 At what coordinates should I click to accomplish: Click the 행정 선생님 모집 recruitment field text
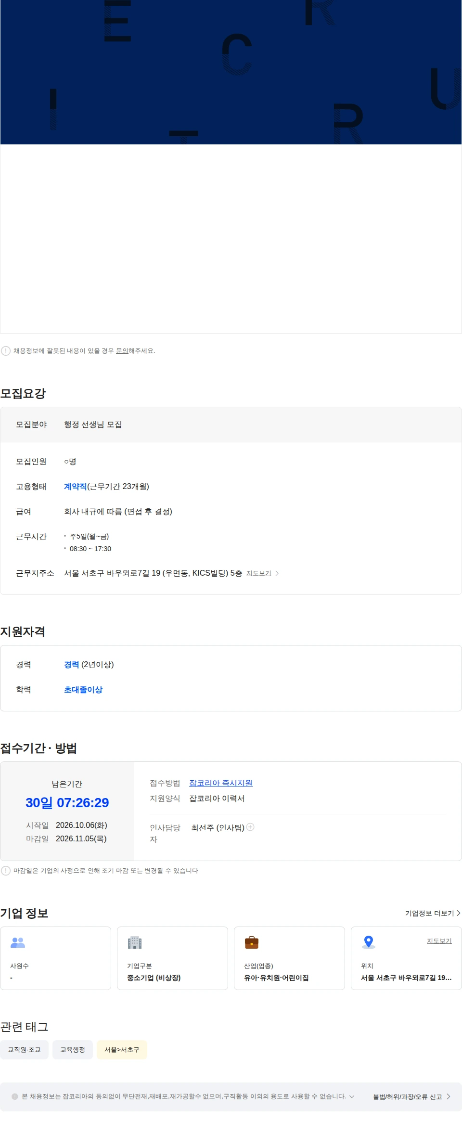tap(93, 425)
